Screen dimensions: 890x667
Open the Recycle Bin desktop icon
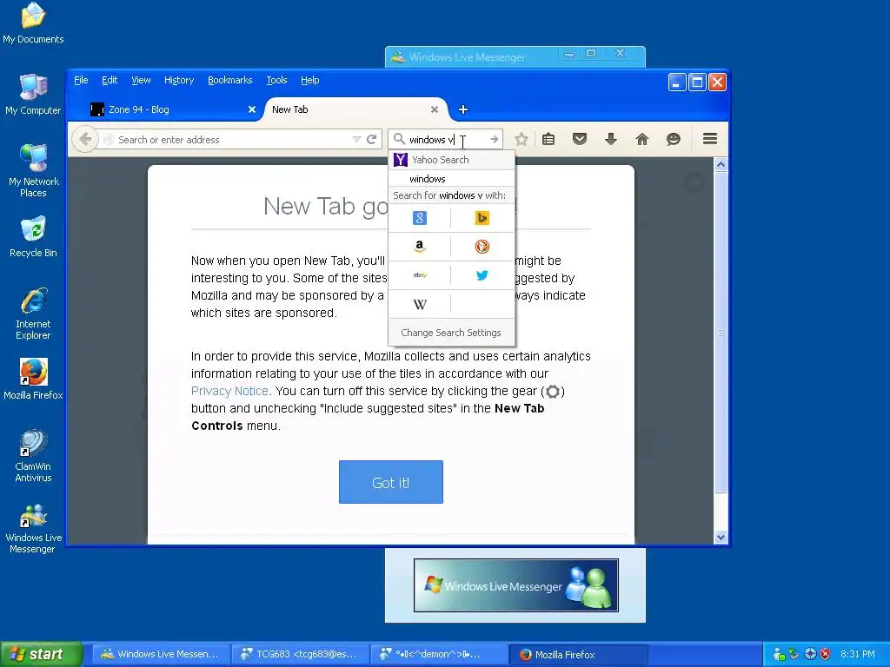[33, 237]
